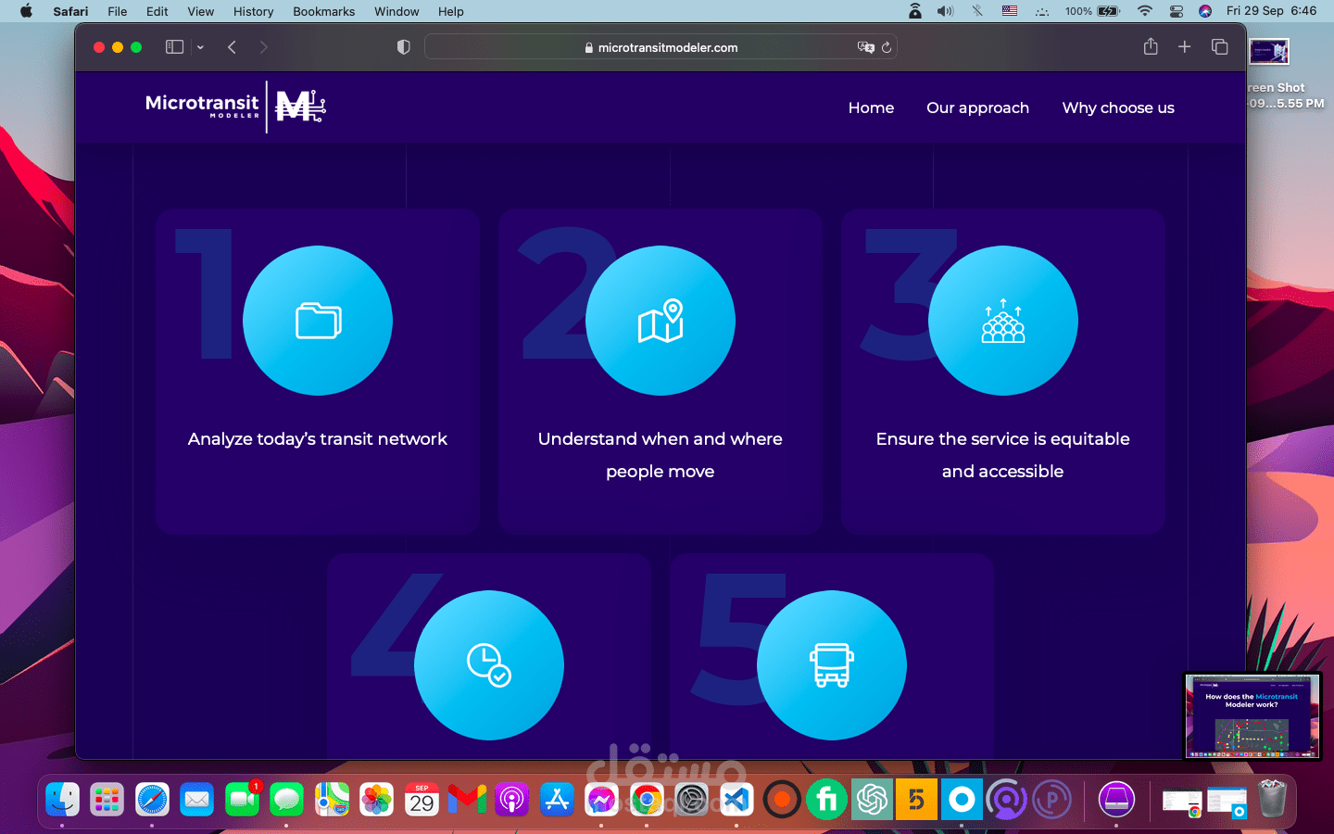
Task: Click the clock with checkmark icon in card 4
Action: 489,665
